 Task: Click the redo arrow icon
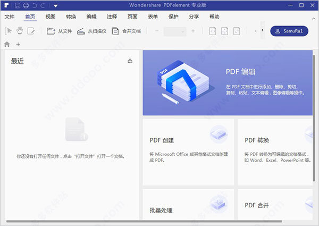43,5
